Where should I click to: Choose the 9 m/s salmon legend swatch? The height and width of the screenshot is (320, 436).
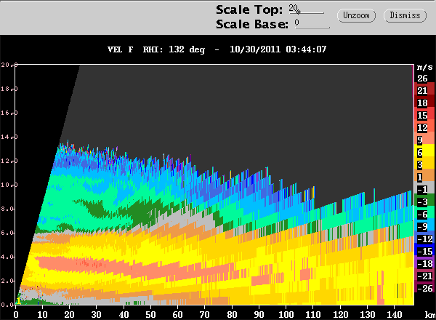(x=424, y=140)
